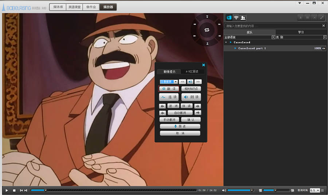This screenshot has width=328, height=195.
Task: Open the users/contacts panel icon
Action: 243,18
